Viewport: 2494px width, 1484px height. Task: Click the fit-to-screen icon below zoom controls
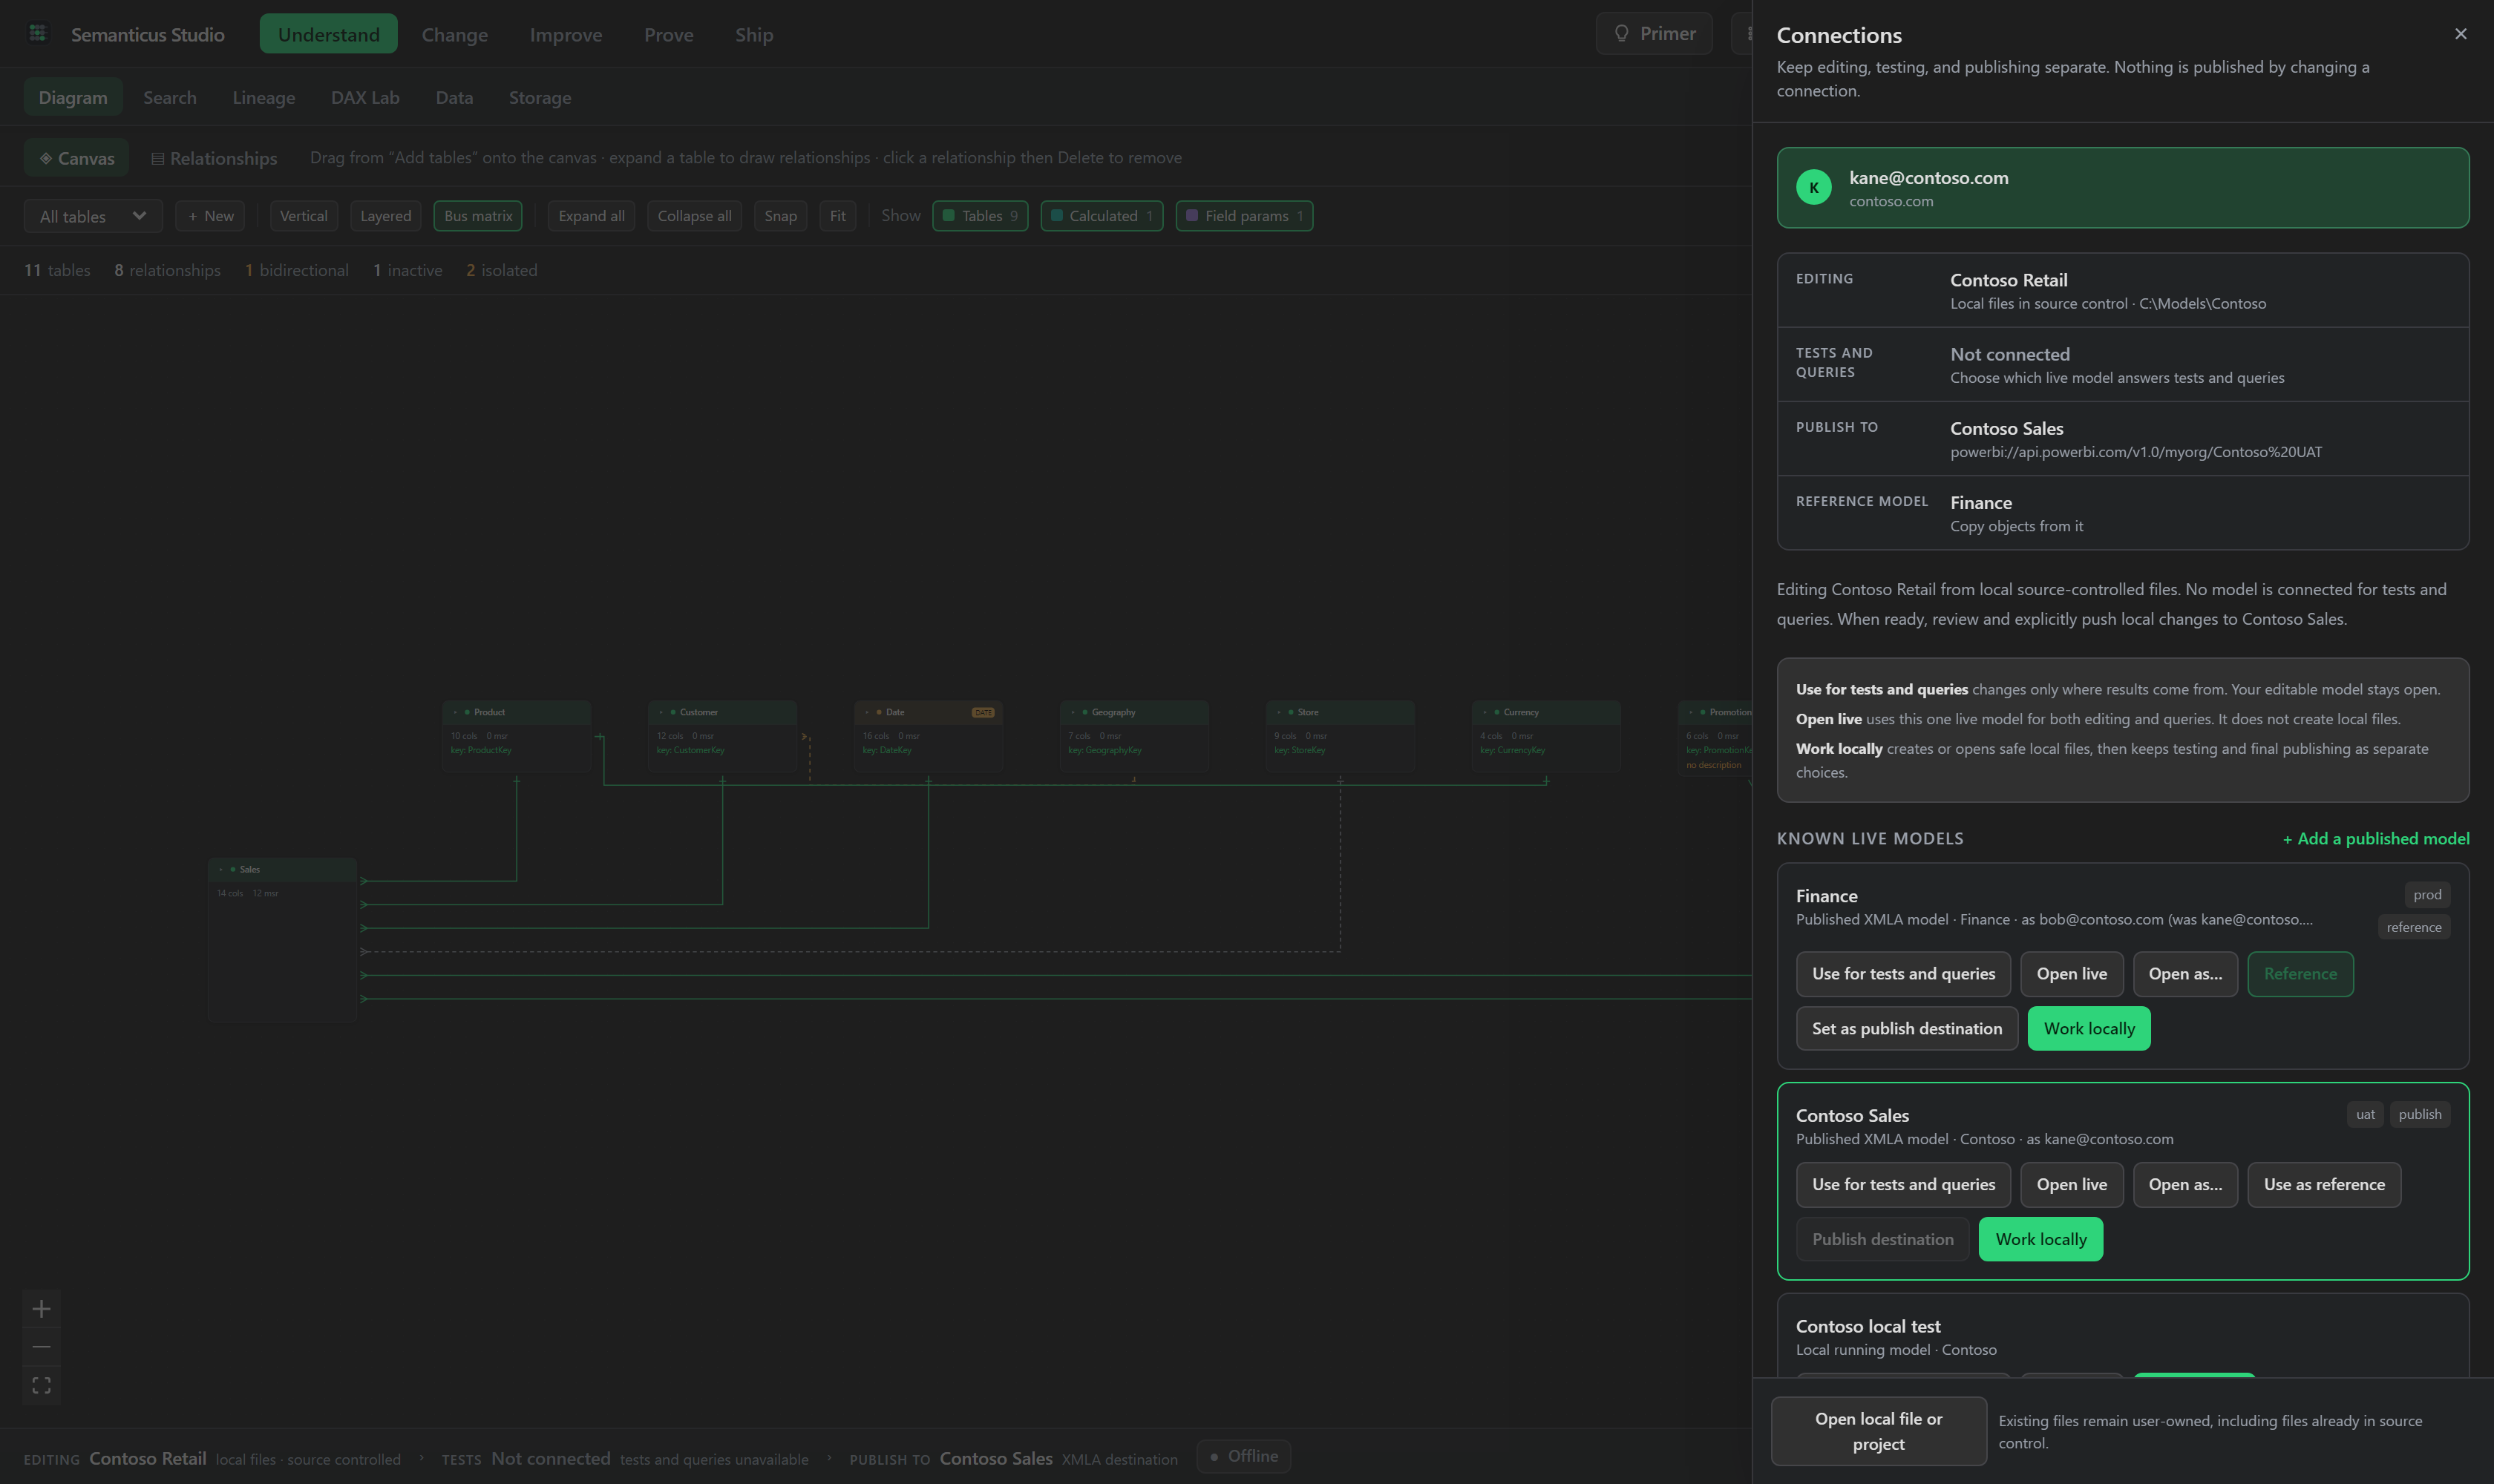41,1385
